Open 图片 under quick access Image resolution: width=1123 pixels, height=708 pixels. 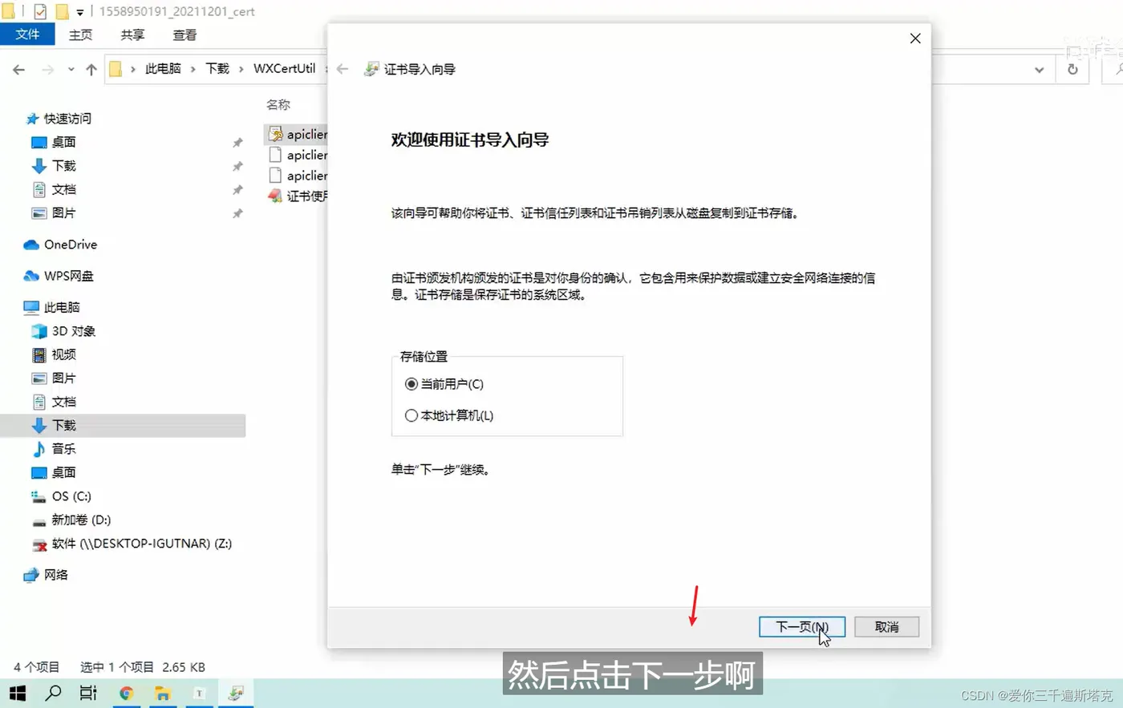[63, 213]
